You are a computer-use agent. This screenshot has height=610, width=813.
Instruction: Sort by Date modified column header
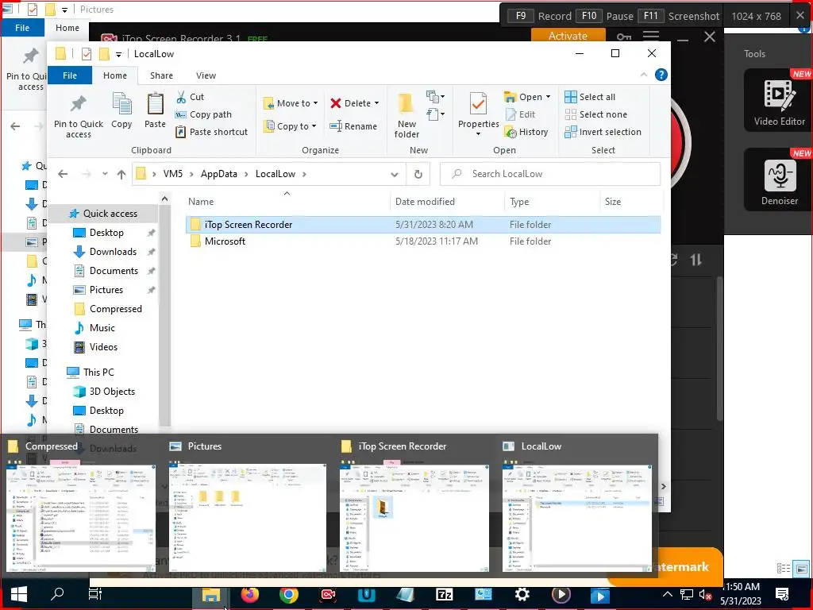[425, 202]
